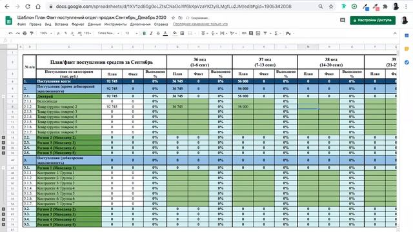Open the text color picker
Viewport: 413px width, 232px height.
coord(165,34)
